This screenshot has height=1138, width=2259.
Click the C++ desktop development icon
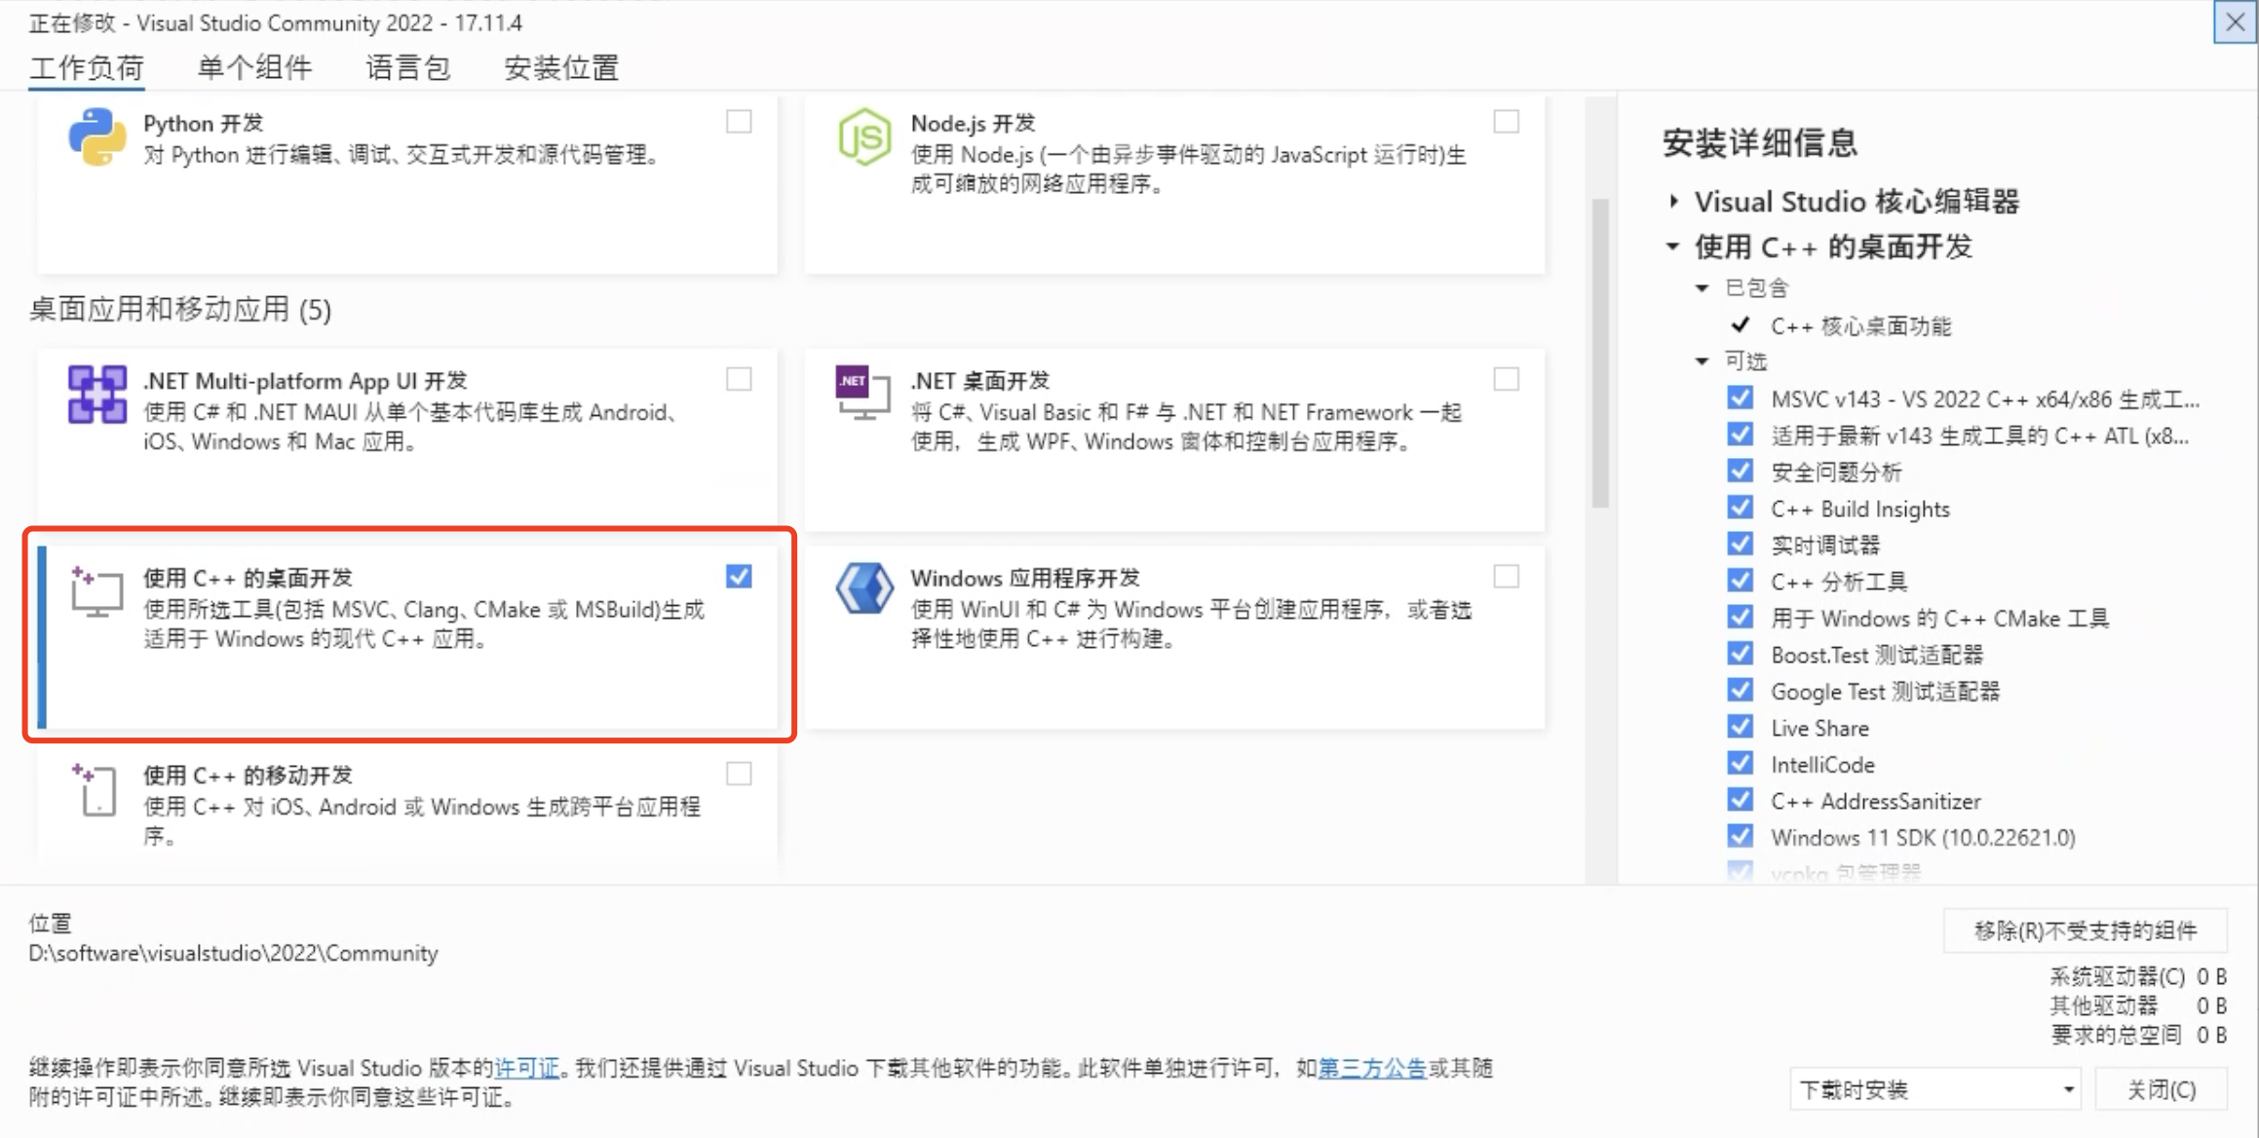pos(96,591)
